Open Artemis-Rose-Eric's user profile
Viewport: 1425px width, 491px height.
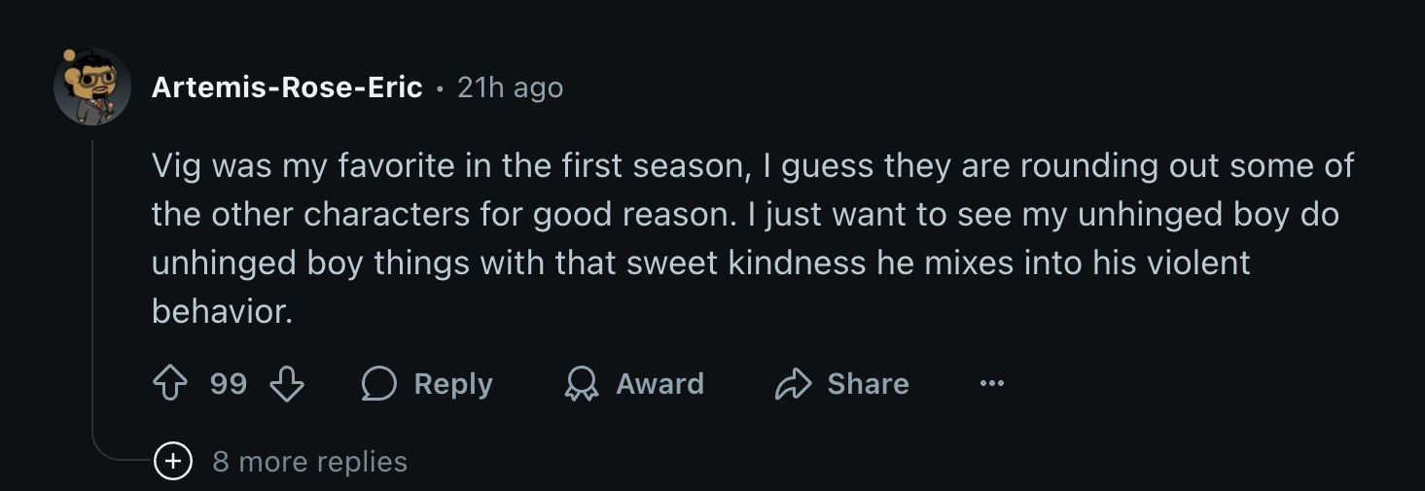287,88
